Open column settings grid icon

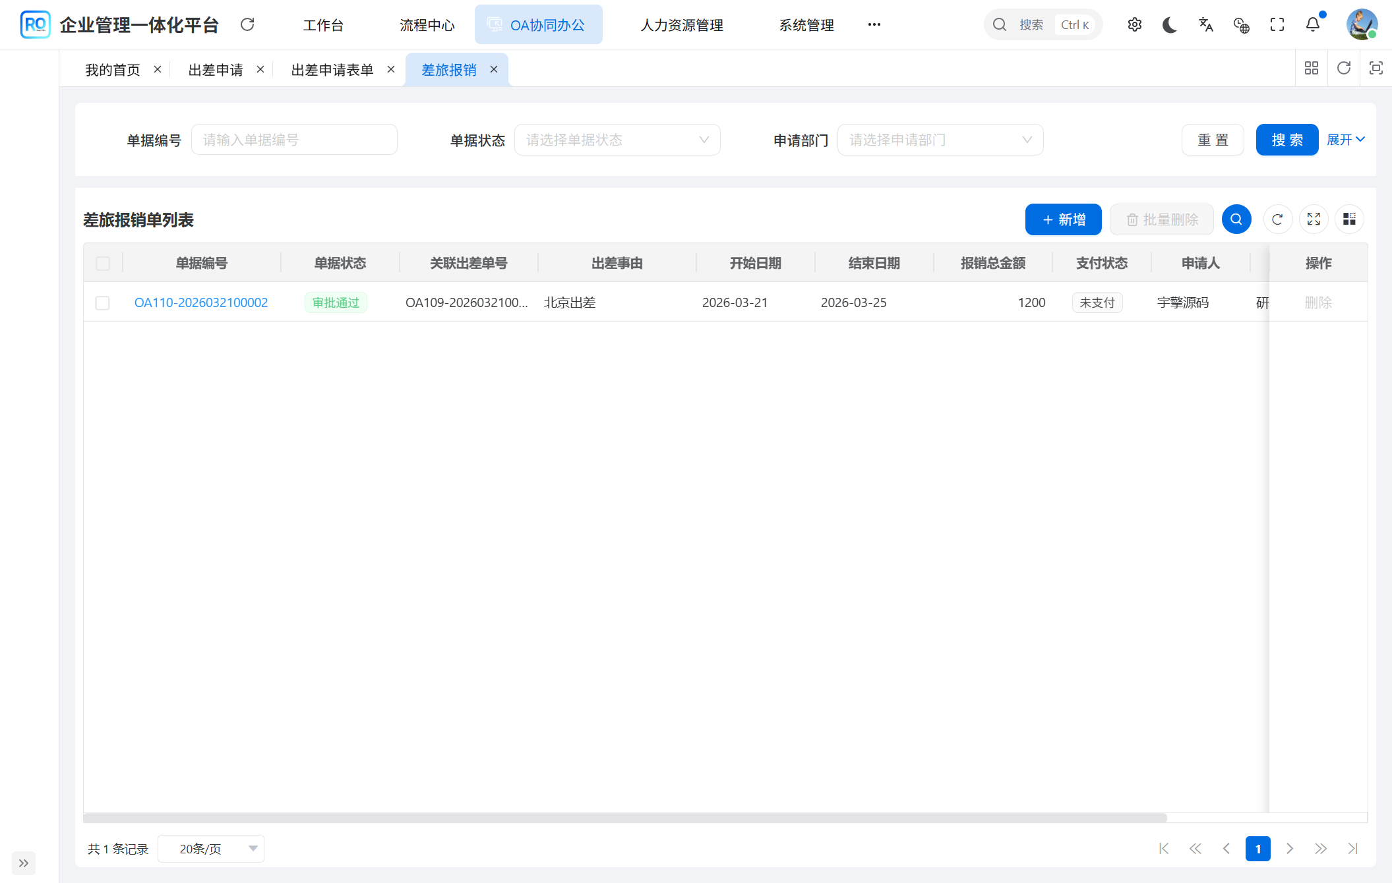[x=1349, y=219]
